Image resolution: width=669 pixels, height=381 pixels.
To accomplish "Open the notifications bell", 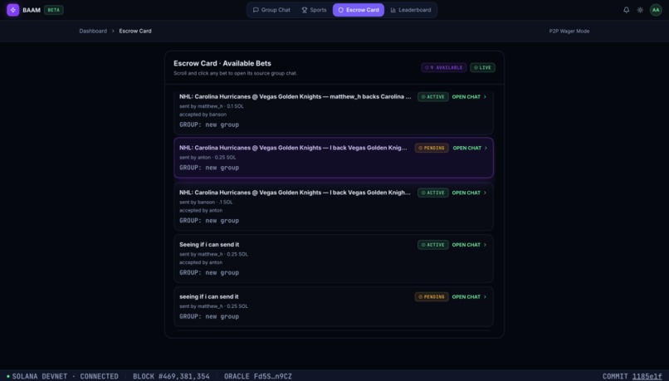I will (x=626, y=10).
